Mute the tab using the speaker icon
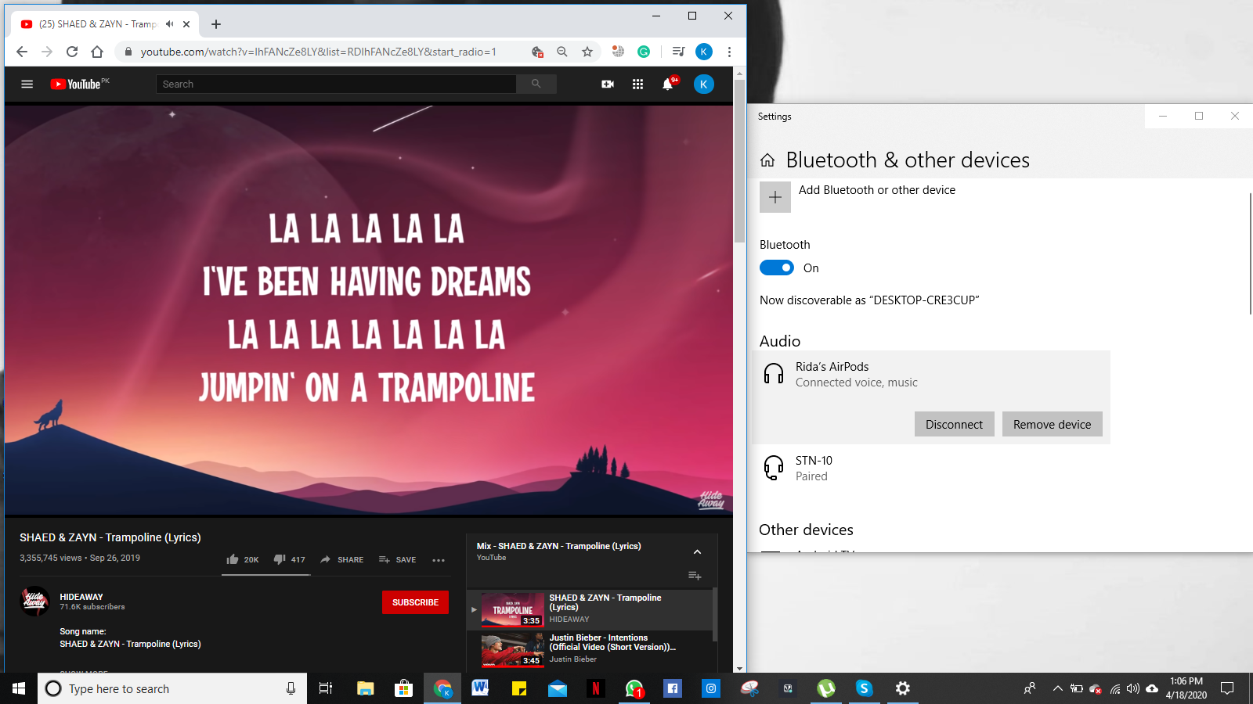Viewport: 1253px width, 704px height. pos(170,24)
